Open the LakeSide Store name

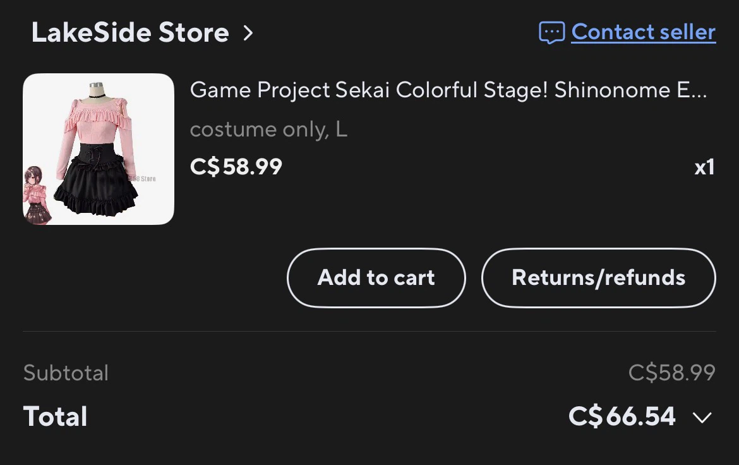(x=130, y=33)
